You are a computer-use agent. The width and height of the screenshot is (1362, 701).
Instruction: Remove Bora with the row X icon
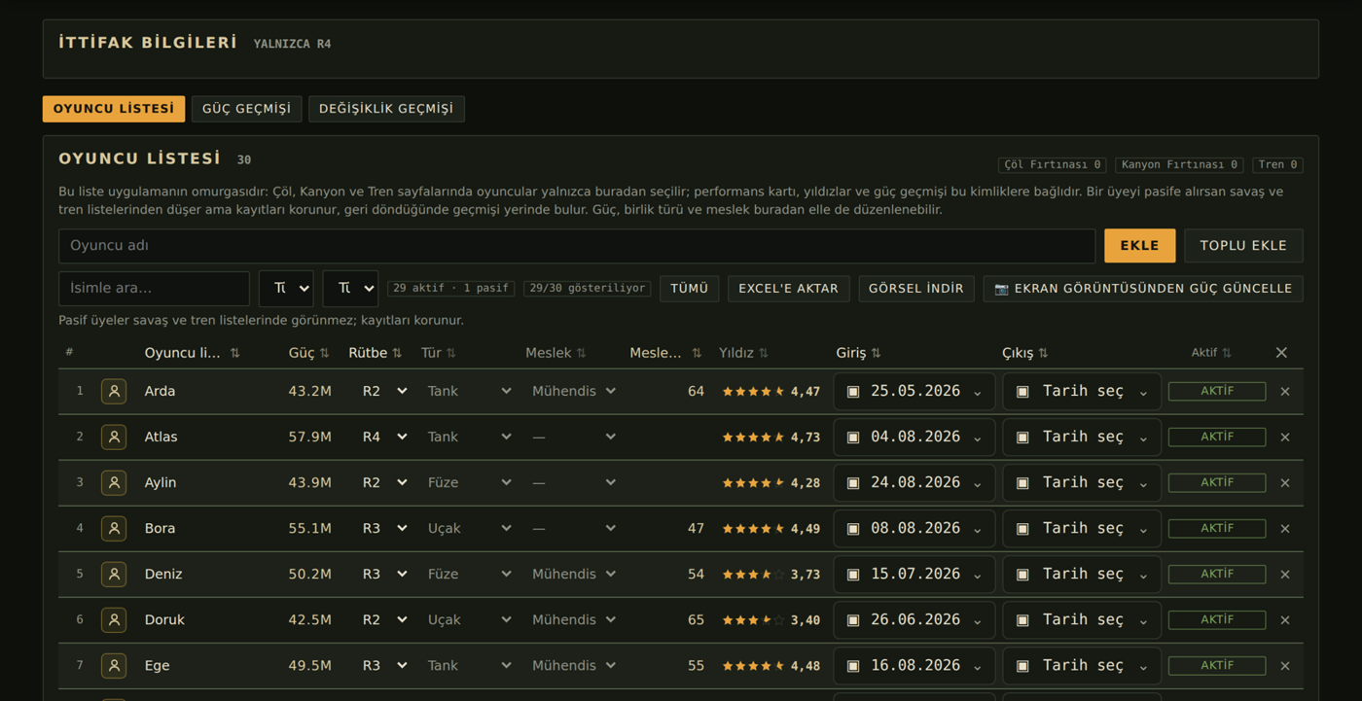click(1285, 528)
